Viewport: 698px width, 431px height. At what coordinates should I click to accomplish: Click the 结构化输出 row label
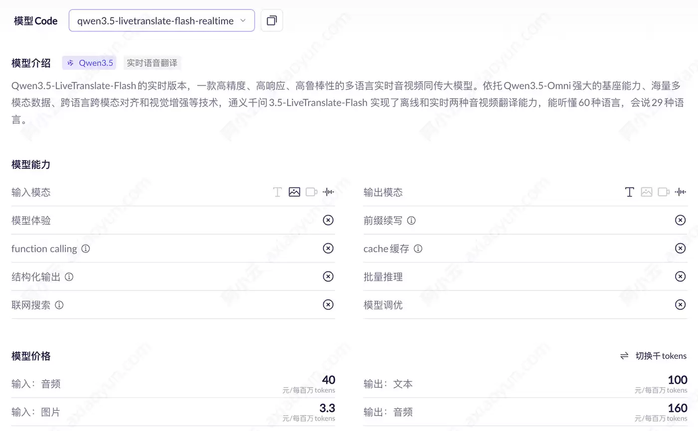tap(36, 277)
